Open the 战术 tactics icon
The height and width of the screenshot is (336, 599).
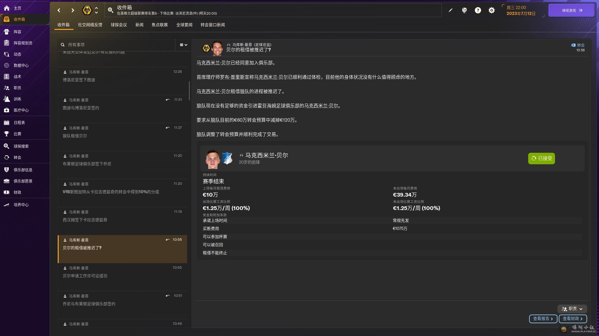click(x=7, y=77)
